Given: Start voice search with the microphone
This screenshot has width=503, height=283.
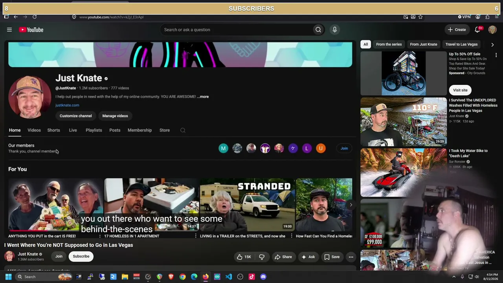Looking at the screenshot, I should (335, 30).
